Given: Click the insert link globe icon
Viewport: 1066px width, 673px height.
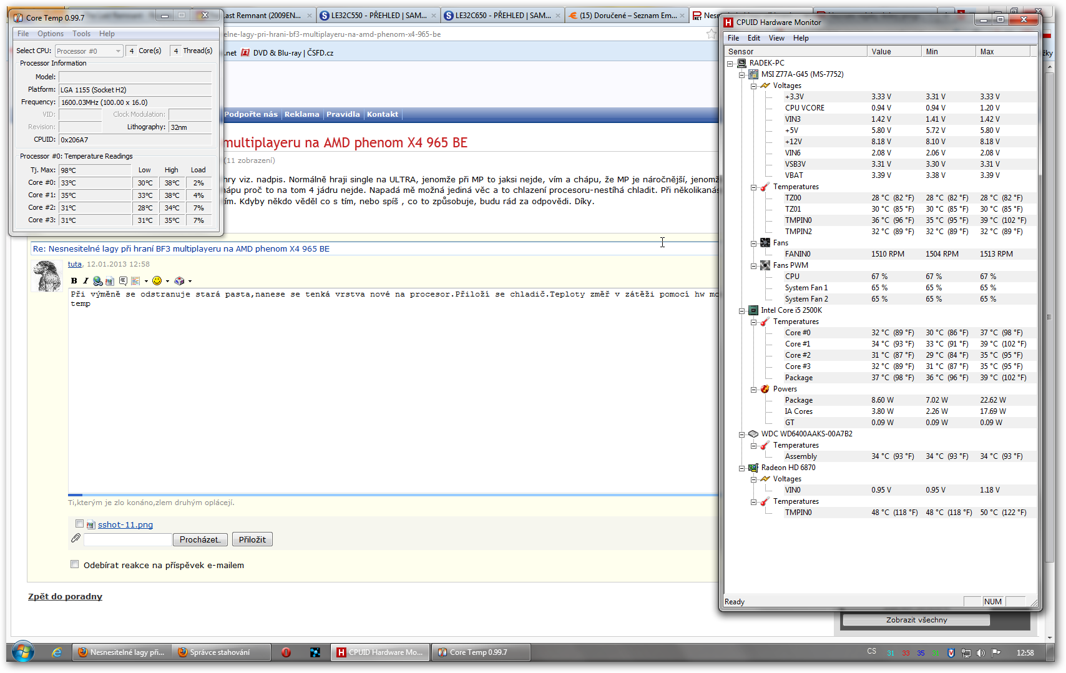Looking at the screenshot, I should point(97,281).
